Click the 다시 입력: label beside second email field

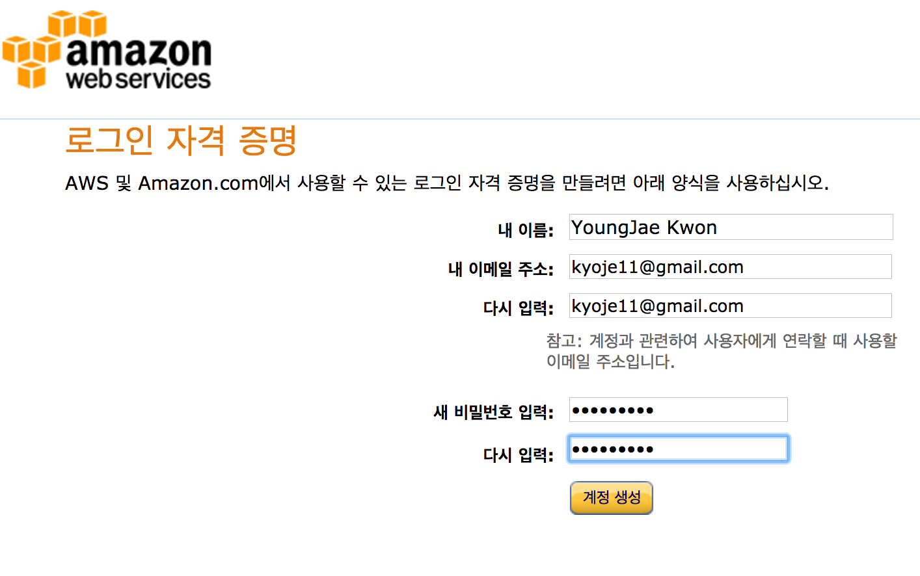[519, 308]
